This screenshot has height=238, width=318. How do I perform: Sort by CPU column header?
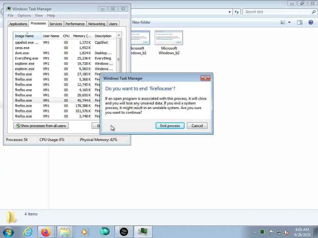click(66, 36)
